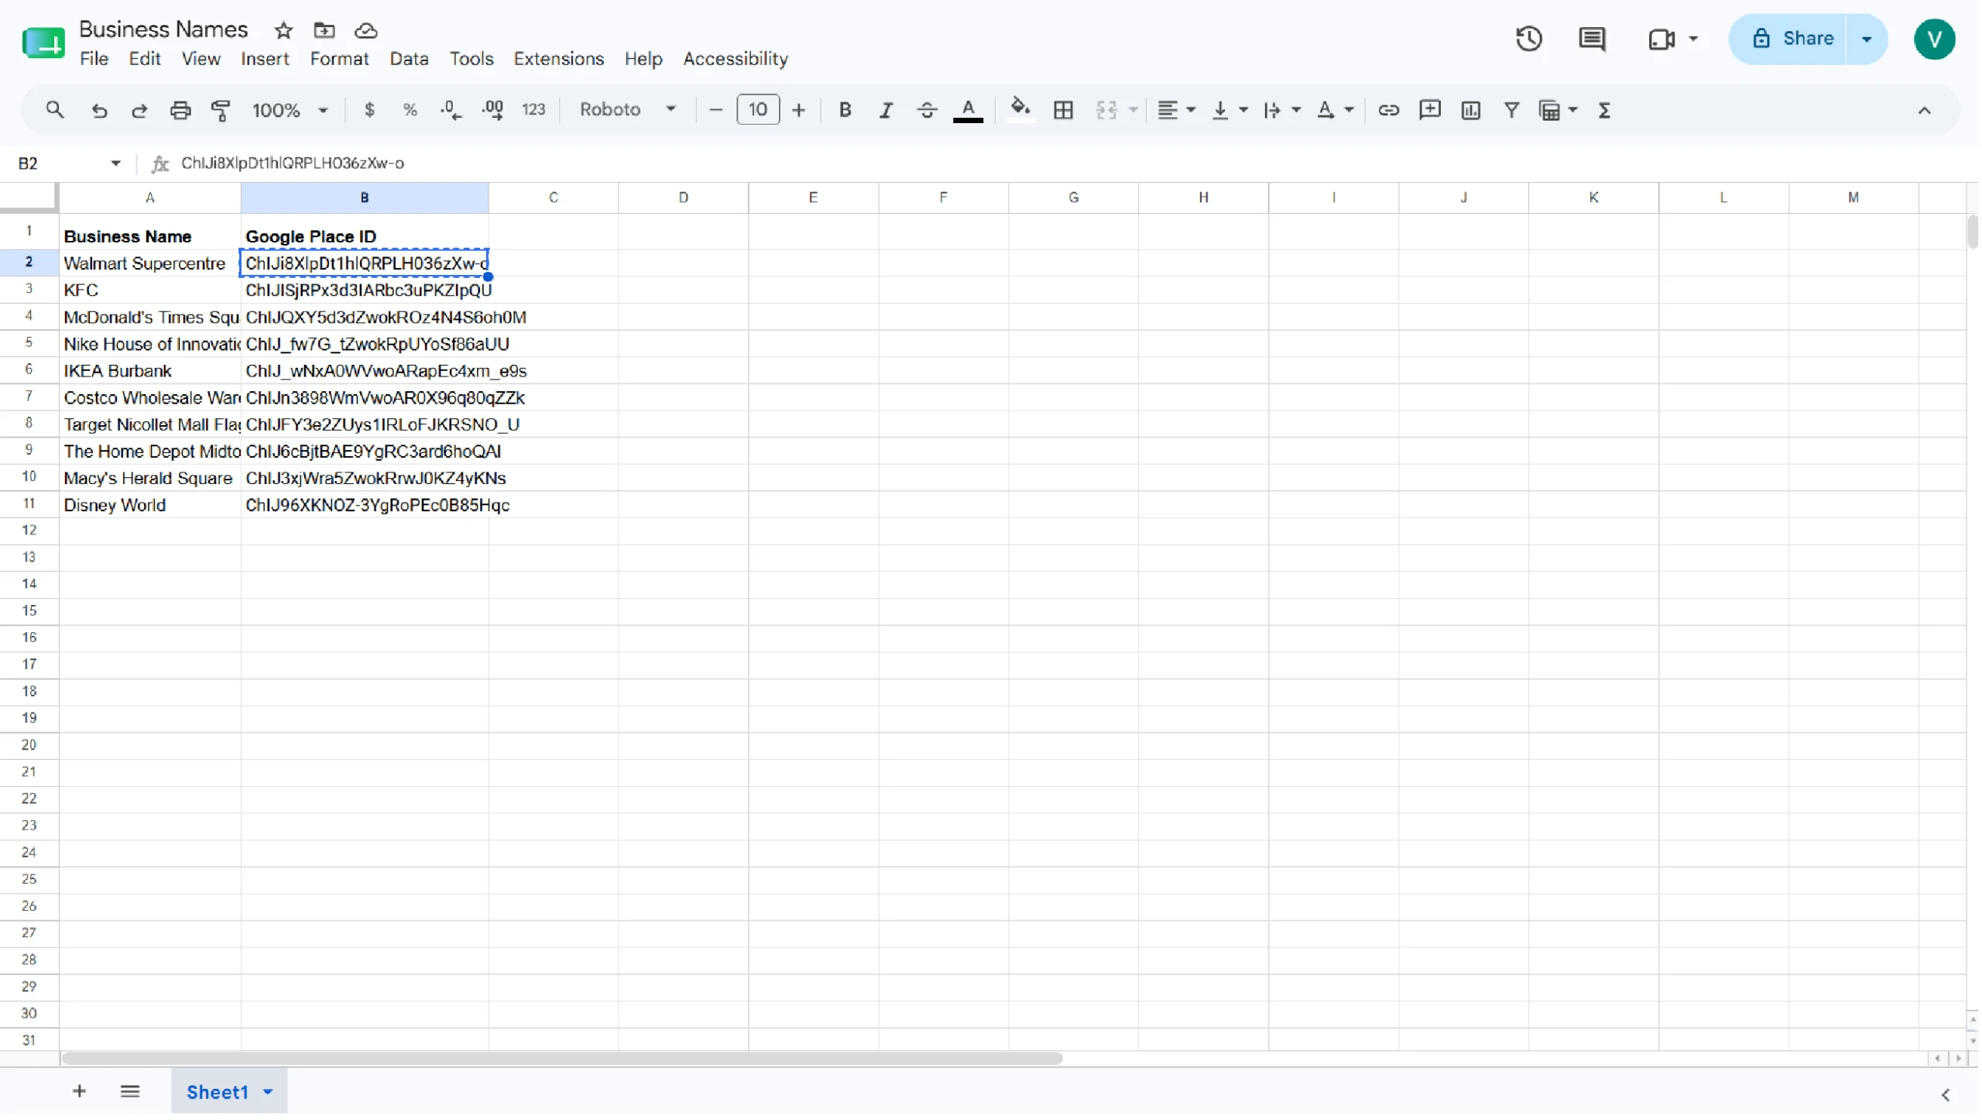Open the Format menu

point(340,59)
